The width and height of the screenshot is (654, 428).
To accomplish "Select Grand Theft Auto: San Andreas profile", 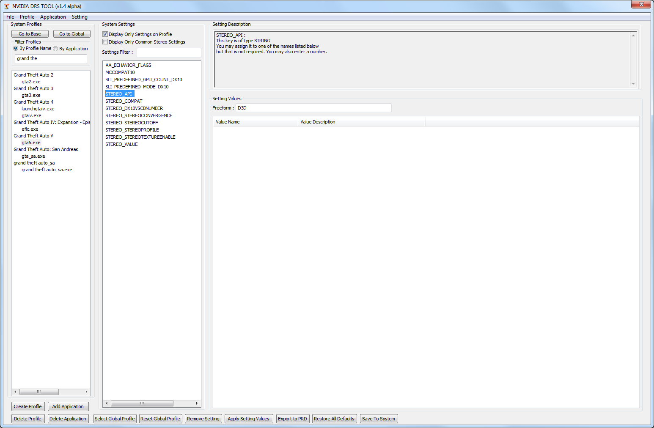I will click(46, 149).
